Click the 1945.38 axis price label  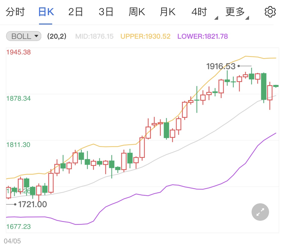click(x=18, y=52)
